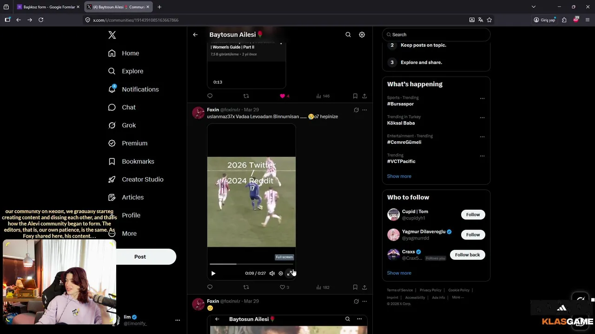Open video playback settings gear
Viewport: 595px width, 334px height.
(x=281, y=273)
